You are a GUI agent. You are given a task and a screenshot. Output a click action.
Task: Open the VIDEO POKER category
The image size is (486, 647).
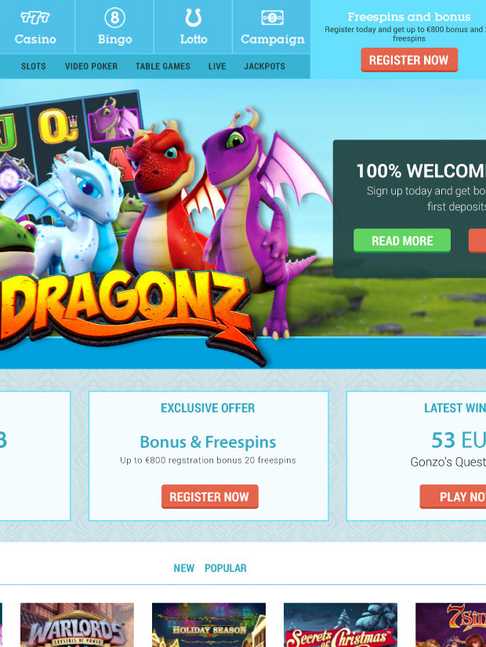click(x=91, y=66)
